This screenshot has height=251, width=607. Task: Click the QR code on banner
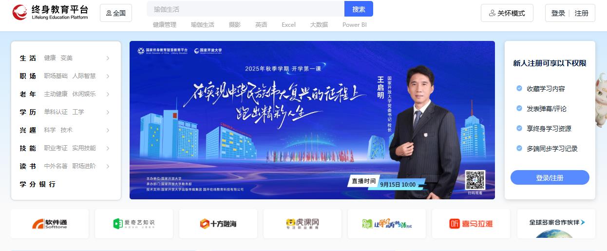[x=475, y=180]
